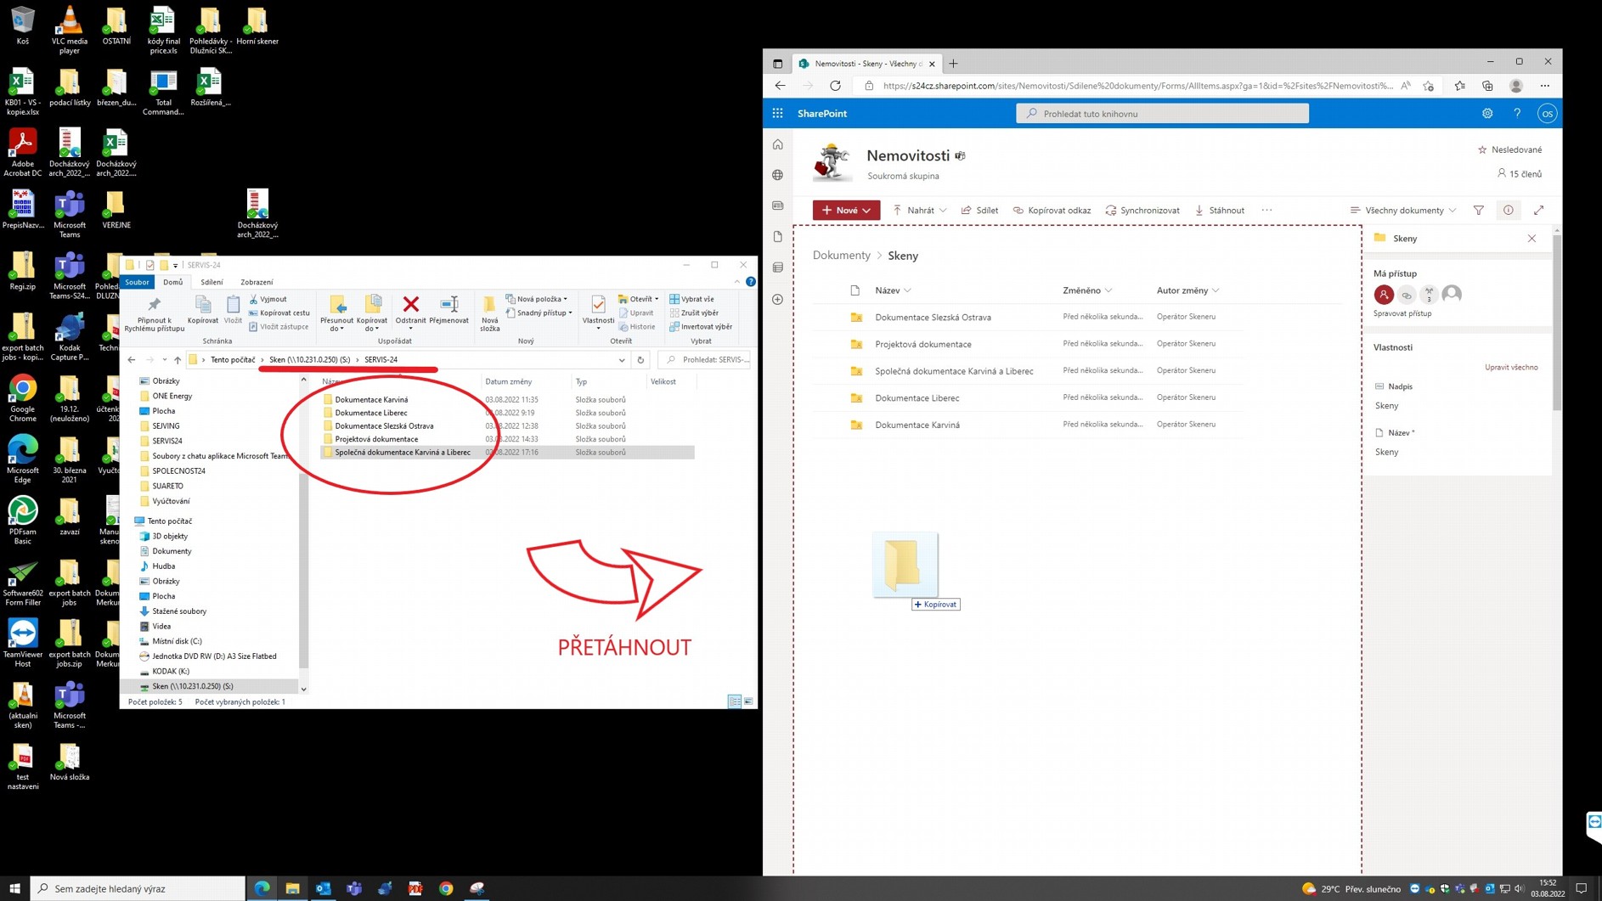
Task: Select Projektová dokumentace folder in Explorer
Action: 376,439
